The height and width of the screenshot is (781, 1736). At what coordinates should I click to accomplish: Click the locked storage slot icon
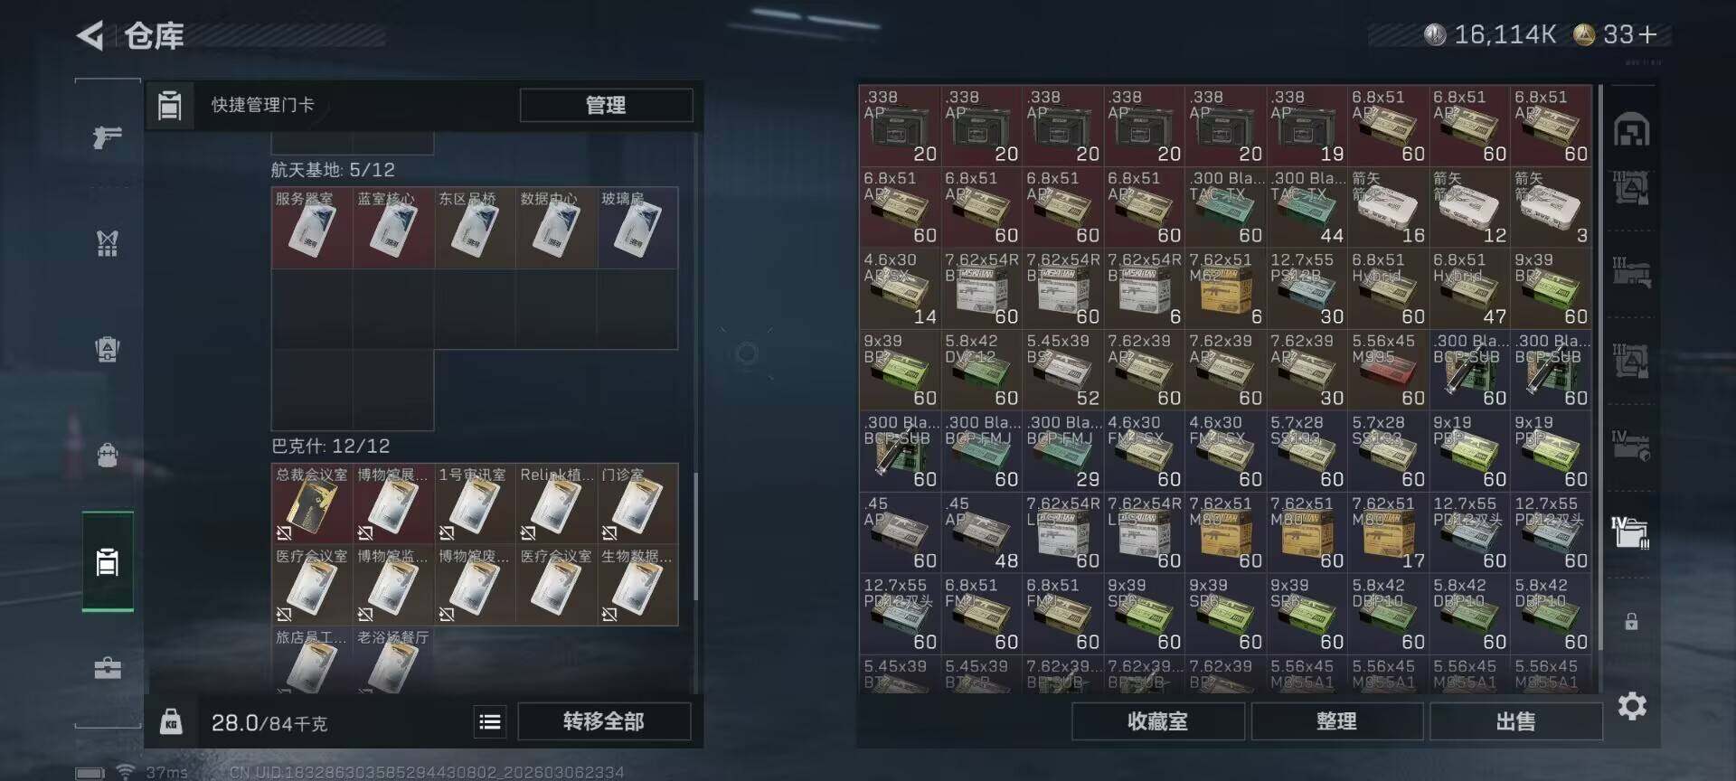[x=1631, y=622]
